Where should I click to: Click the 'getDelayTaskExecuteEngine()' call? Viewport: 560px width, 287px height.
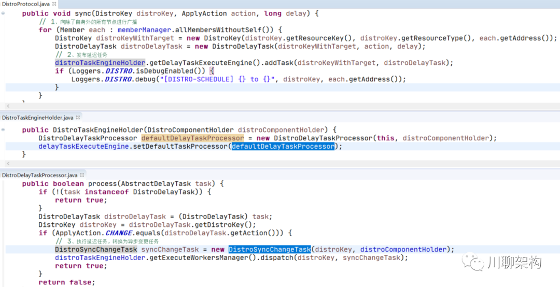205,63
